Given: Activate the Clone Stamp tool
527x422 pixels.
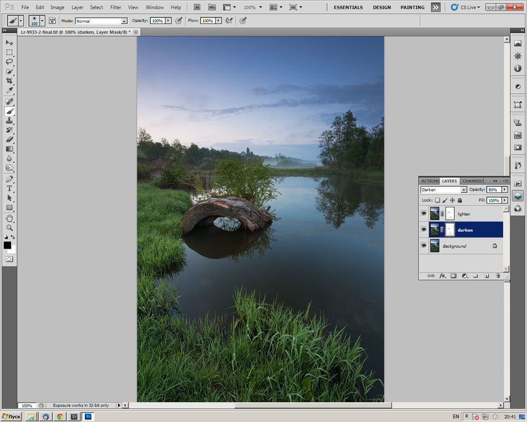Looking at the screenshot, I should [9, 121].
